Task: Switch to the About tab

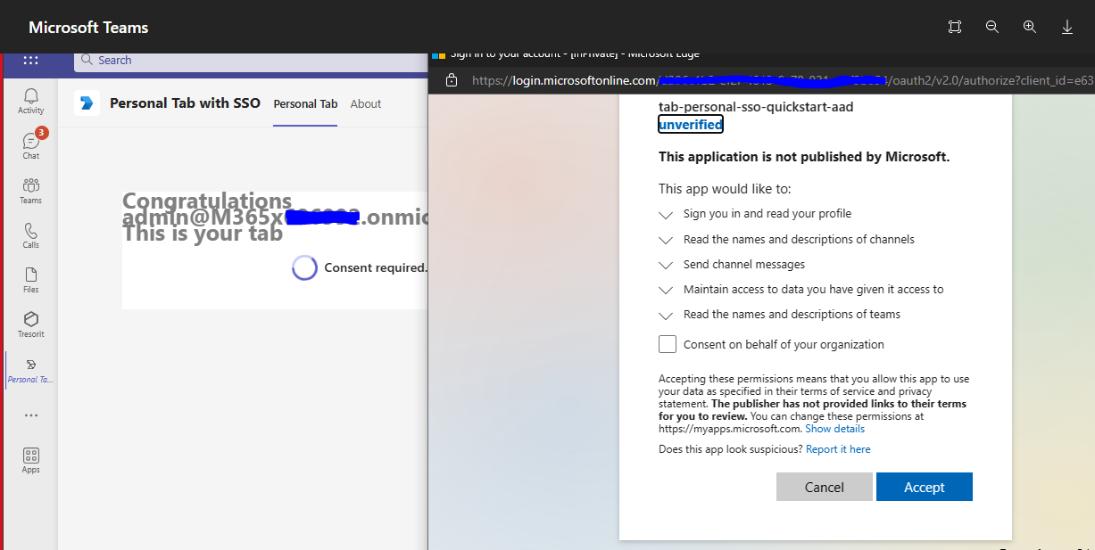Action: (x=365, y=103)
